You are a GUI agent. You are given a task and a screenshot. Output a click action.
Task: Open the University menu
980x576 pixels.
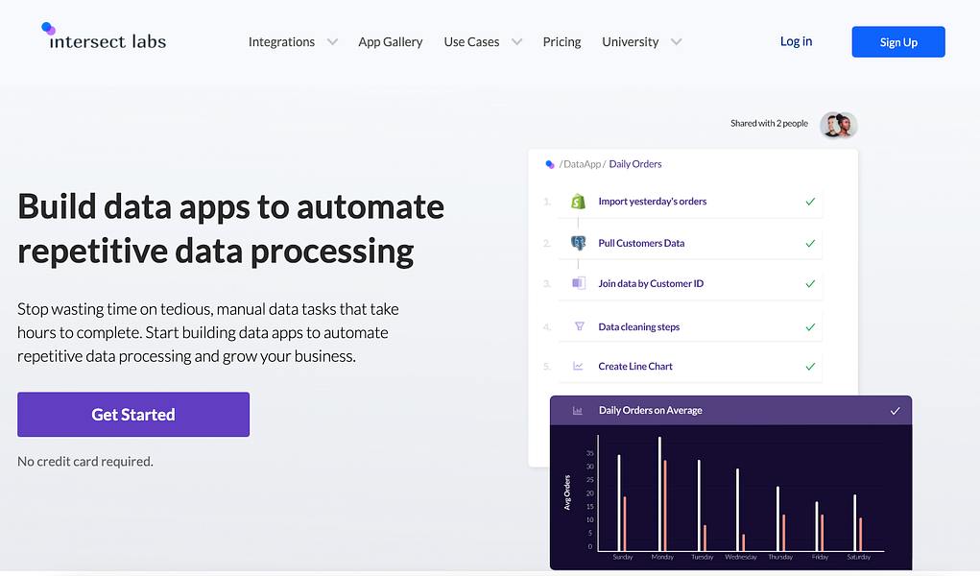[x=630, y=42]
